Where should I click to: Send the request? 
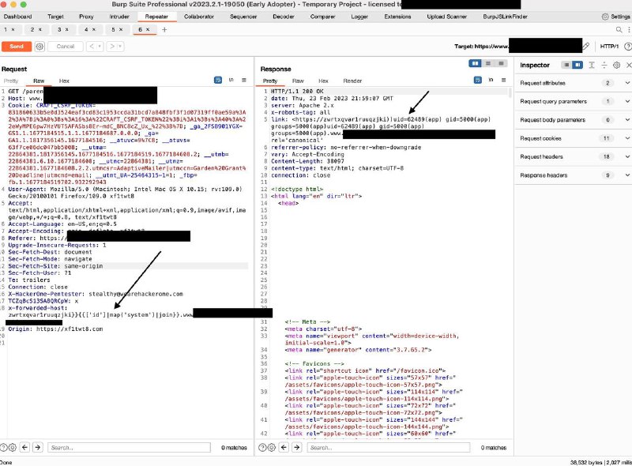tap(17, 47)
